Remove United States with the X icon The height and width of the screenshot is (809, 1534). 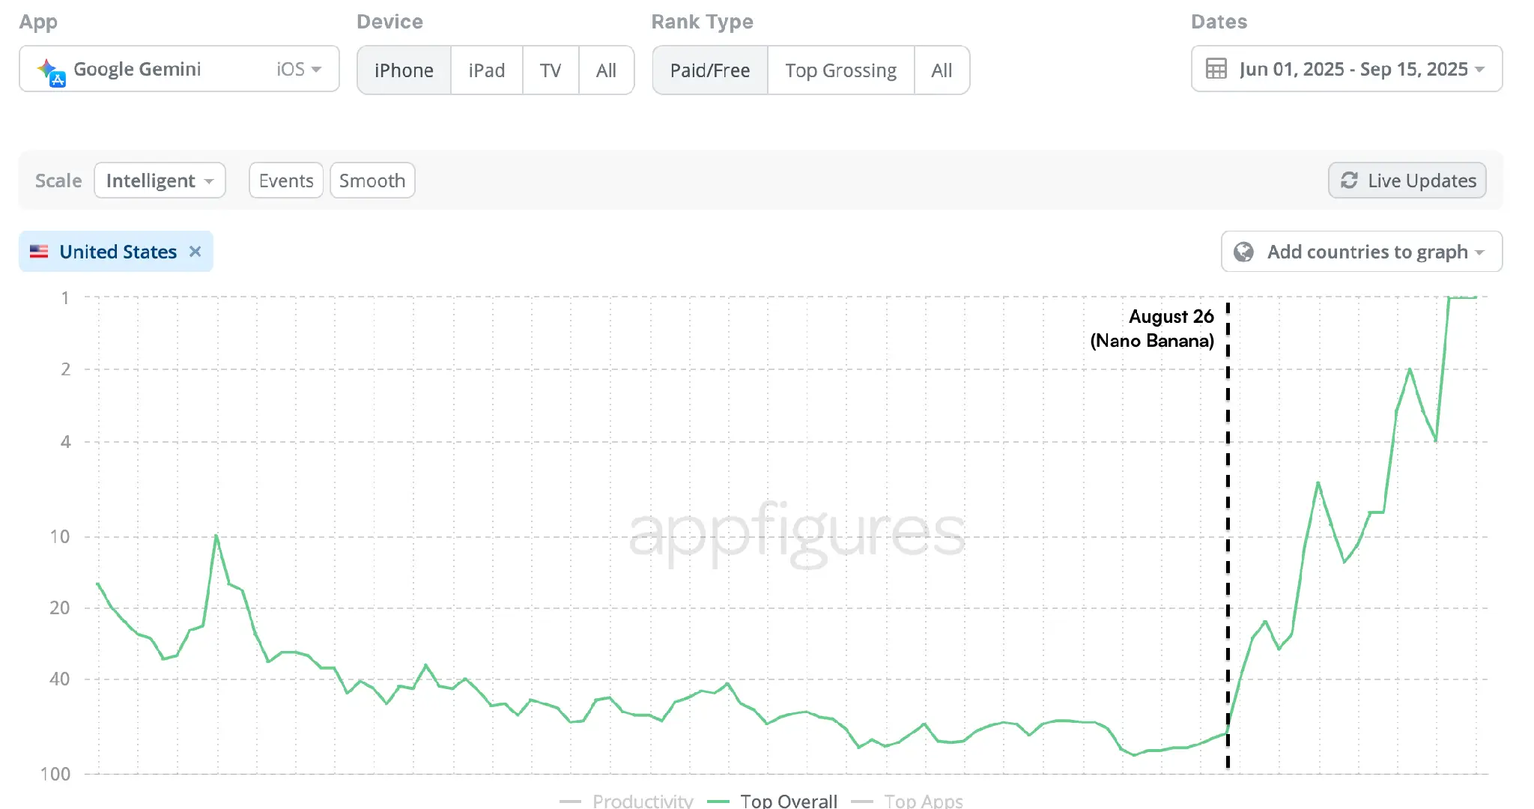click(x=195, y=252)
